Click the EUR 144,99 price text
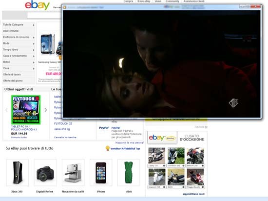 tap(19, 133)
